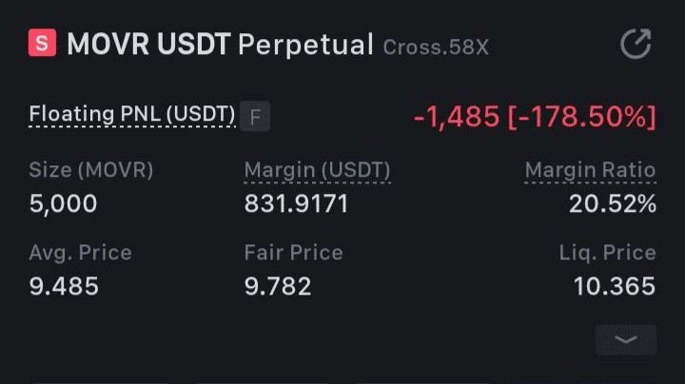This screenshot has width=685, height=384.
Task: Click the Liq. Price label
Action: pos(608,253)
